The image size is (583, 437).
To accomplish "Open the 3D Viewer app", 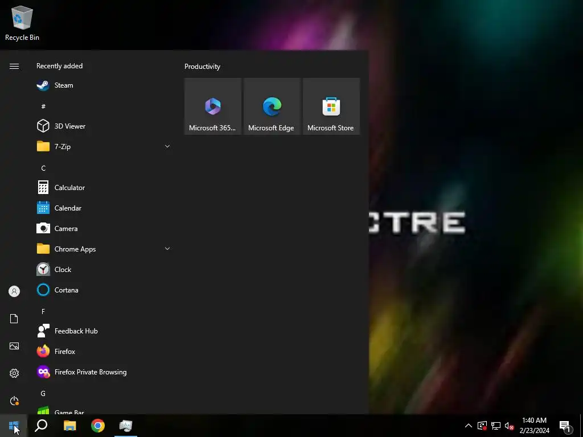I will click(104, 126).
